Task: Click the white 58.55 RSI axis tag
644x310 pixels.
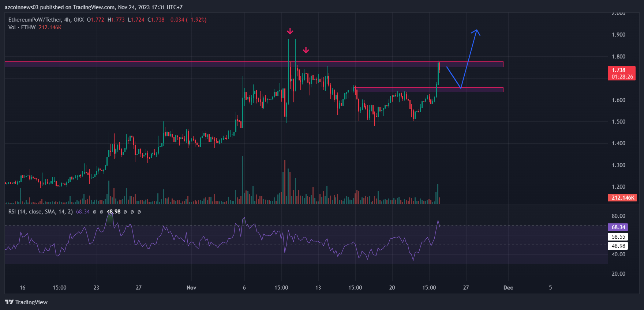Action: pos(618,237)
